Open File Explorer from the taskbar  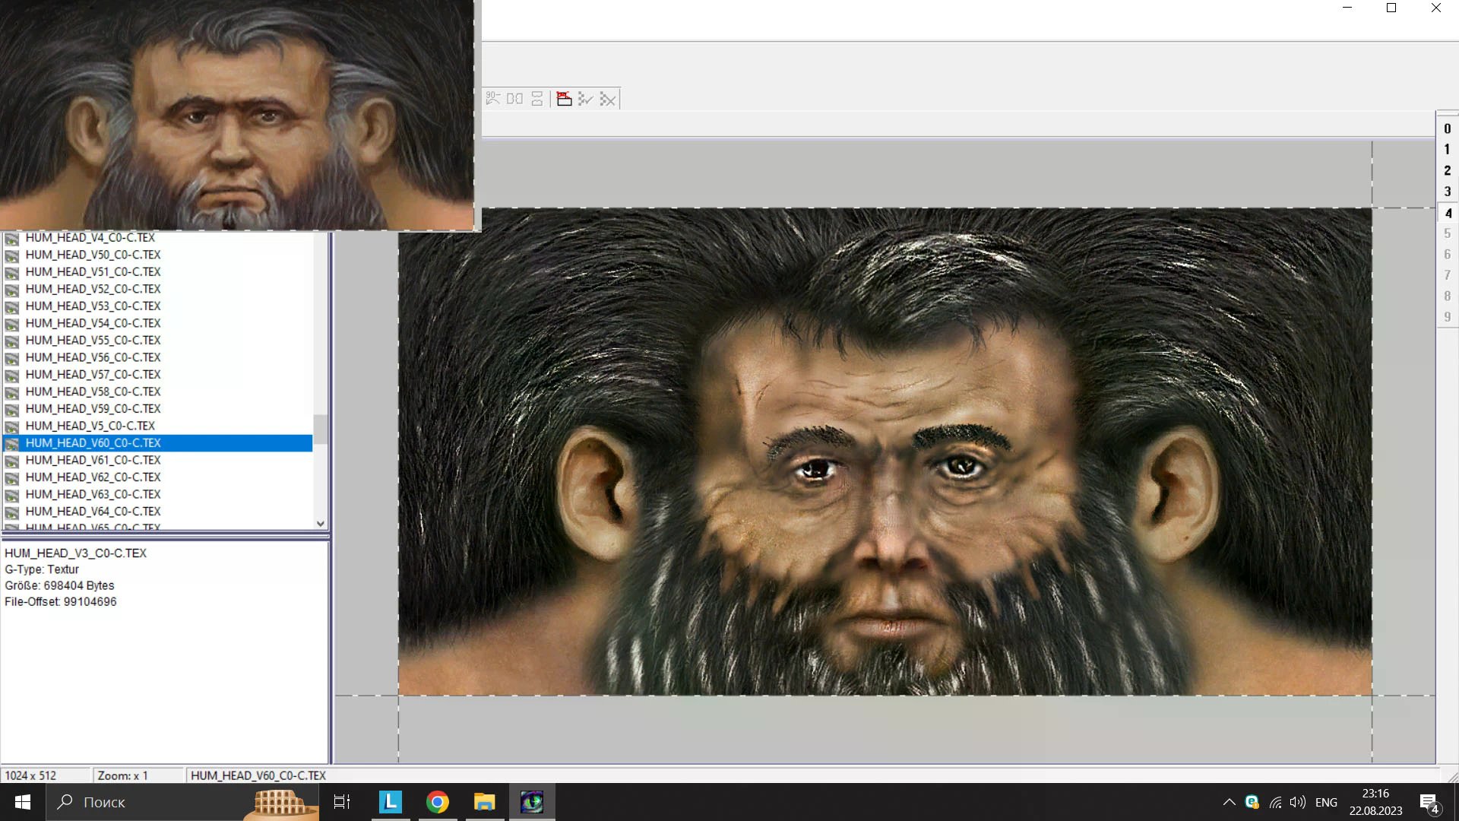coord(484,802)
